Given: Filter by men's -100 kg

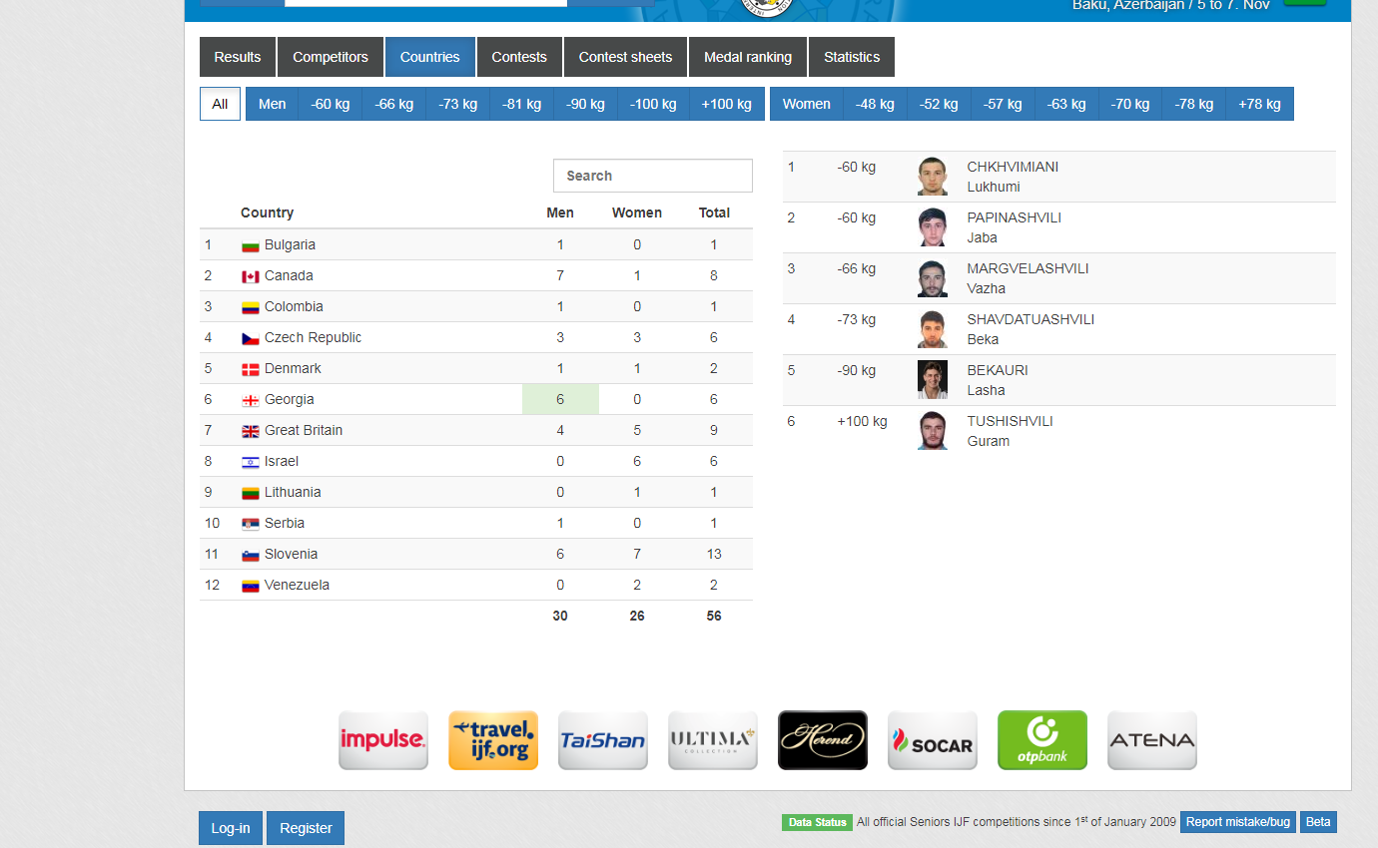Looking at the screenshot, I should pos(654,104).
